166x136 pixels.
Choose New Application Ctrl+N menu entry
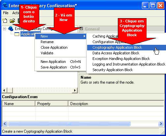(x=61, y=62)
